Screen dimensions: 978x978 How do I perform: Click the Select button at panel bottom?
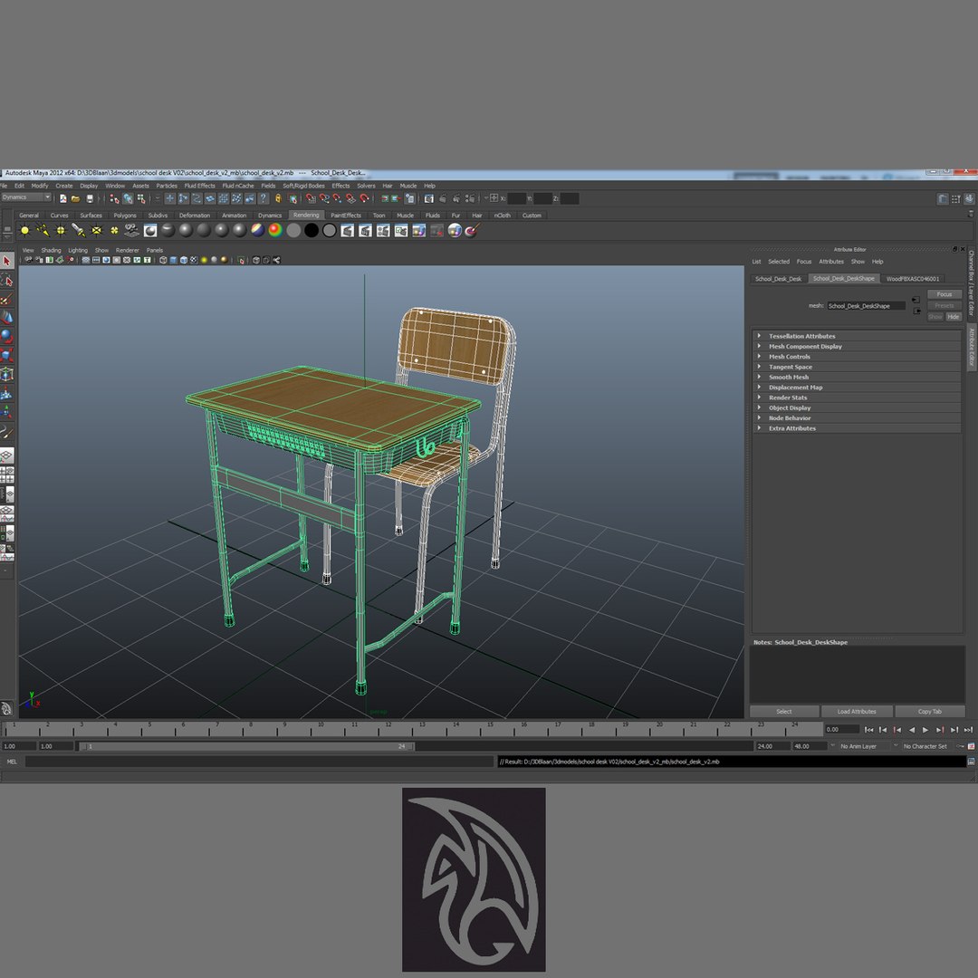(784, 712)
